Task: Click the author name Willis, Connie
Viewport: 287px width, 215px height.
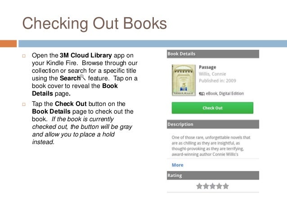Action: [x=212, y=74]
